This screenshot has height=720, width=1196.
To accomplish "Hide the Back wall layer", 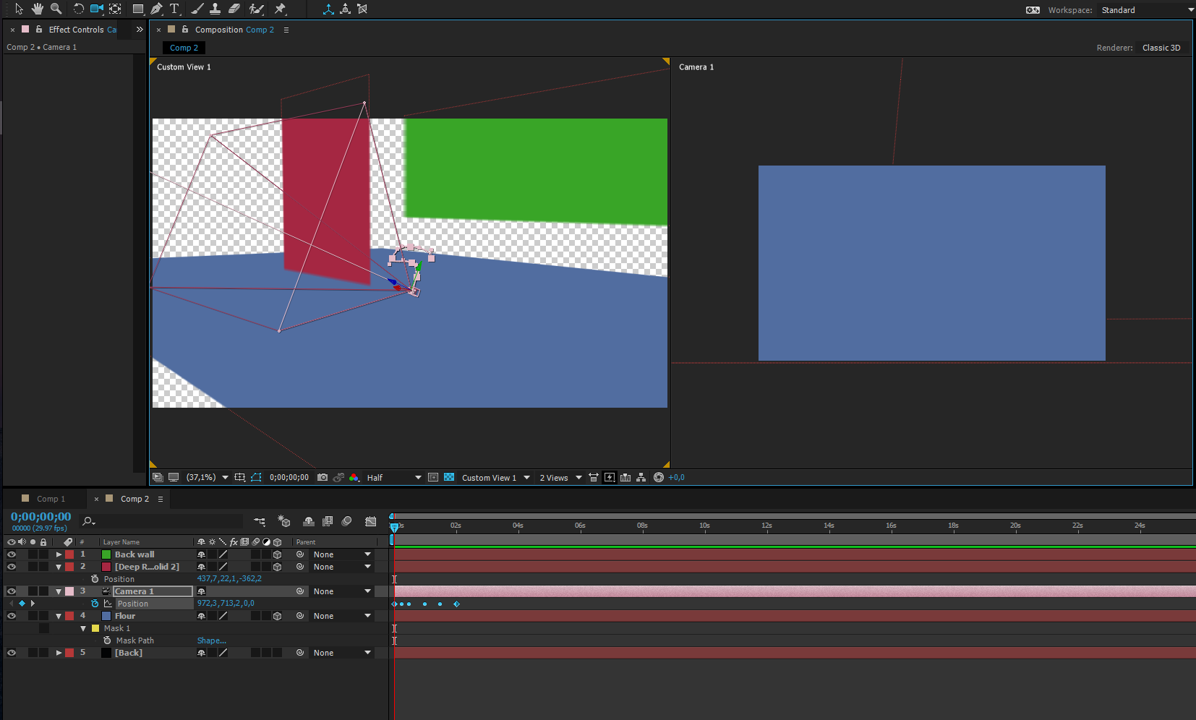I will pyautogui.click(x=12, y=554).
